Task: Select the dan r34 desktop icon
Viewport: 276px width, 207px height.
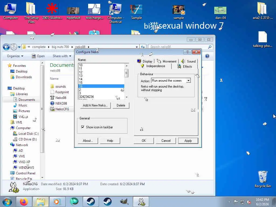Action: [220, 13]
